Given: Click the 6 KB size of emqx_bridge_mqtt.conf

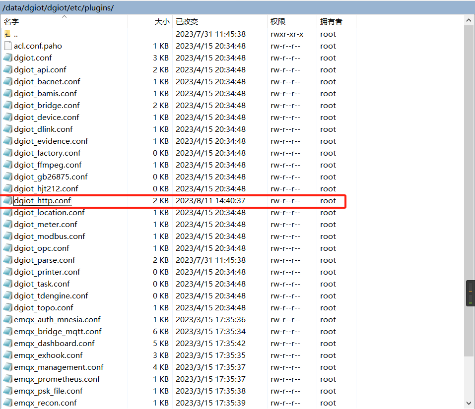Looking at the screenshot, I should click(160, 332).
